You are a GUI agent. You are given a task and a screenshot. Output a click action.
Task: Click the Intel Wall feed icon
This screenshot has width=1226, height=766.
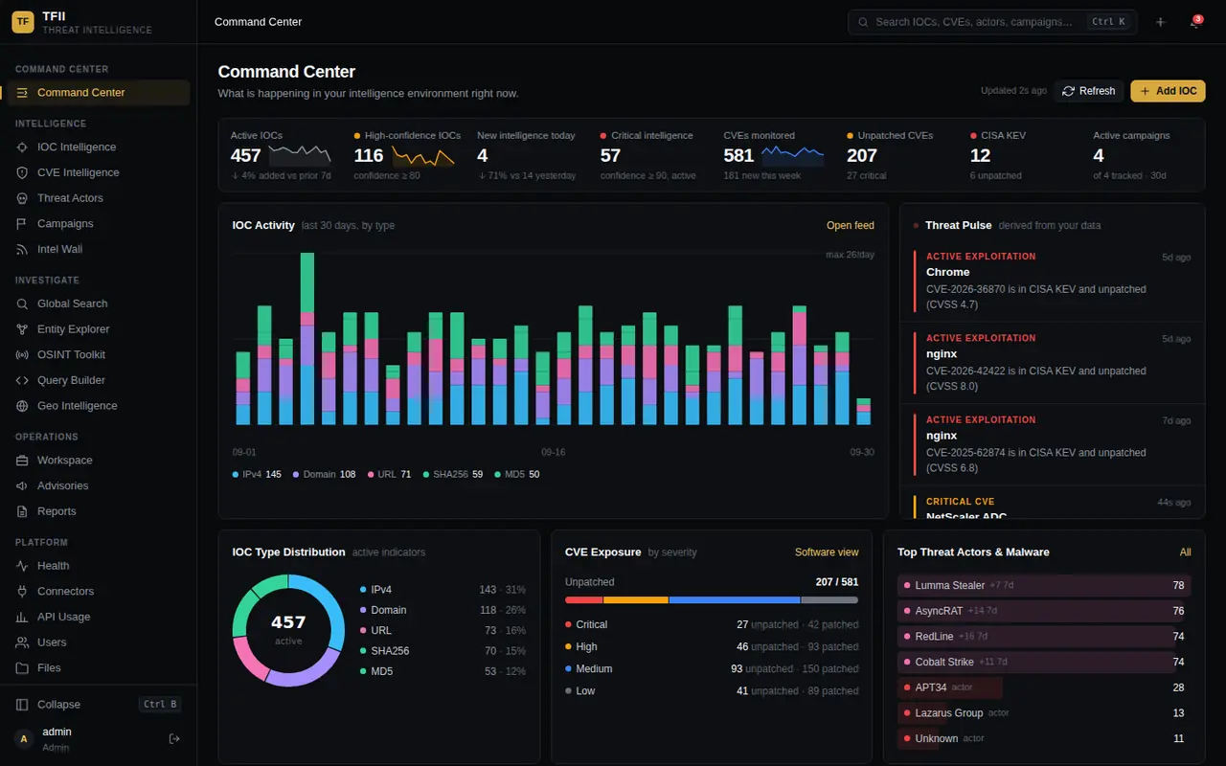click(22, 249)
